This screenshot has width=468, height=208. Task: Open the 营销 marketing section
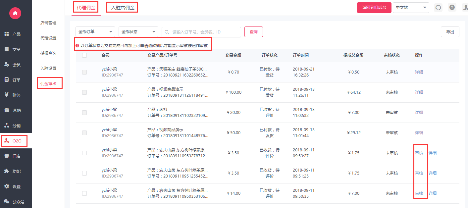[x=13, y=110]
